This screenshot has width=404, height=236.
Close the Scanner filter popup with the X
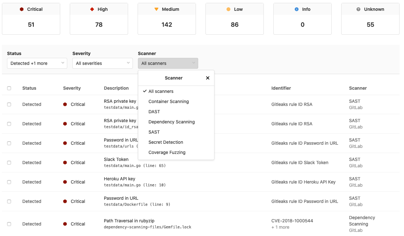click(208, 78)
